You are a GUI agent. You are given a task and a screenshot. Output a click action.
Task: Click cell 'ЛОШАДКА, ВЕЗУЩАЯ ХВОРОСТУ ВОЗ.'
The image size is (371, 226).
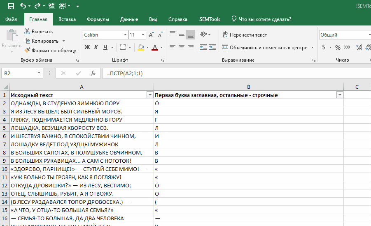(82, 128)
